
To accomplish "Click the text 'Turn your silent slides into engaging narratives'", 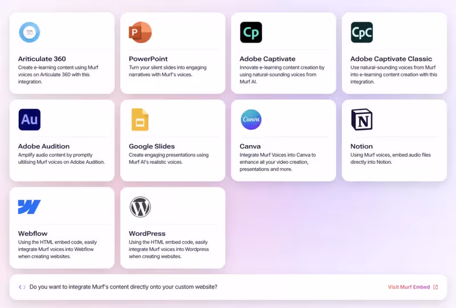I will [168, 71].
